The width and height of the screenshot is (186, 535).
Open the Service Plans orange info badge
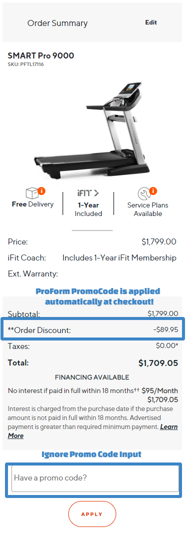(153, 190)
